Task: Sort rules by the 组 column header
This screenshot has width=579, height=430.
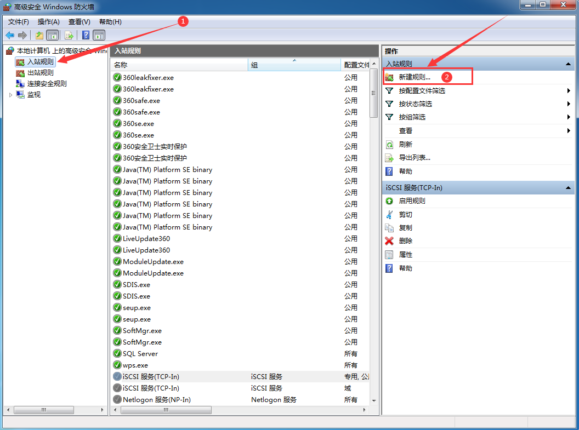Action: (x=294, y=65)
